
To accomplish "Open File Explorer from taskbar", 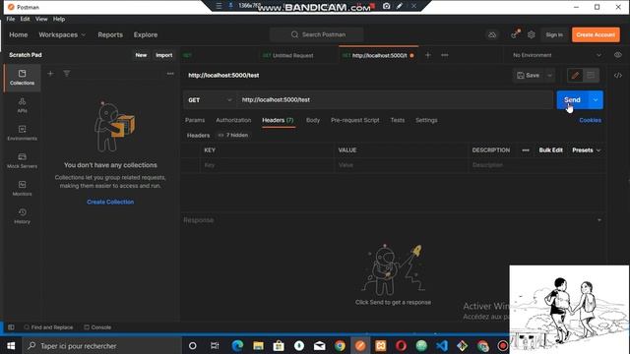I will pos(258,345).
